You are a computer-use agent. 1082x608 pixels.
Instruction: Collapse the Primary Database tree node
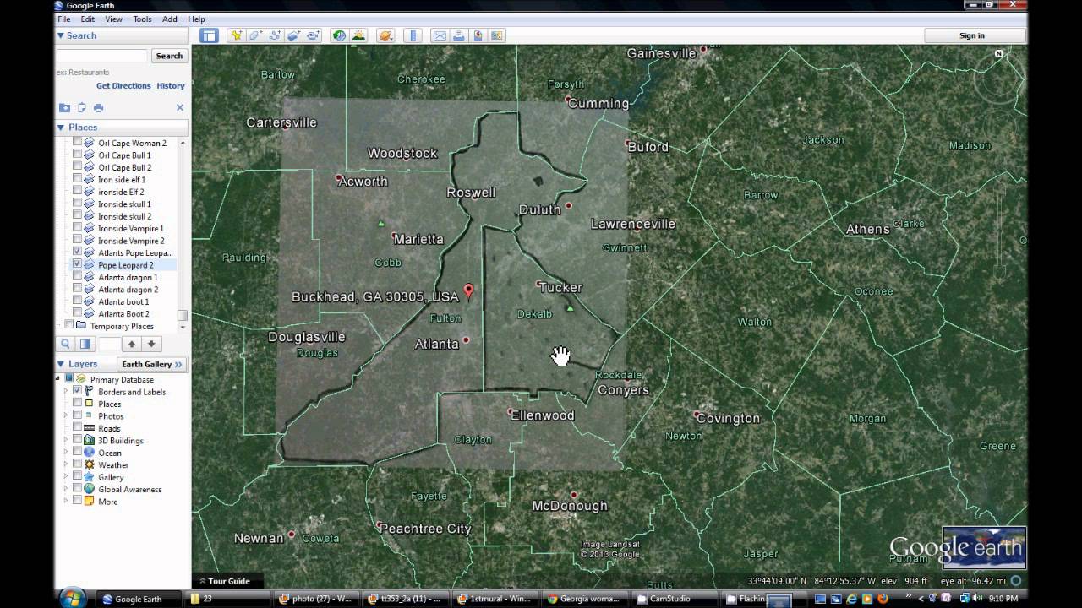pos(59,379)
